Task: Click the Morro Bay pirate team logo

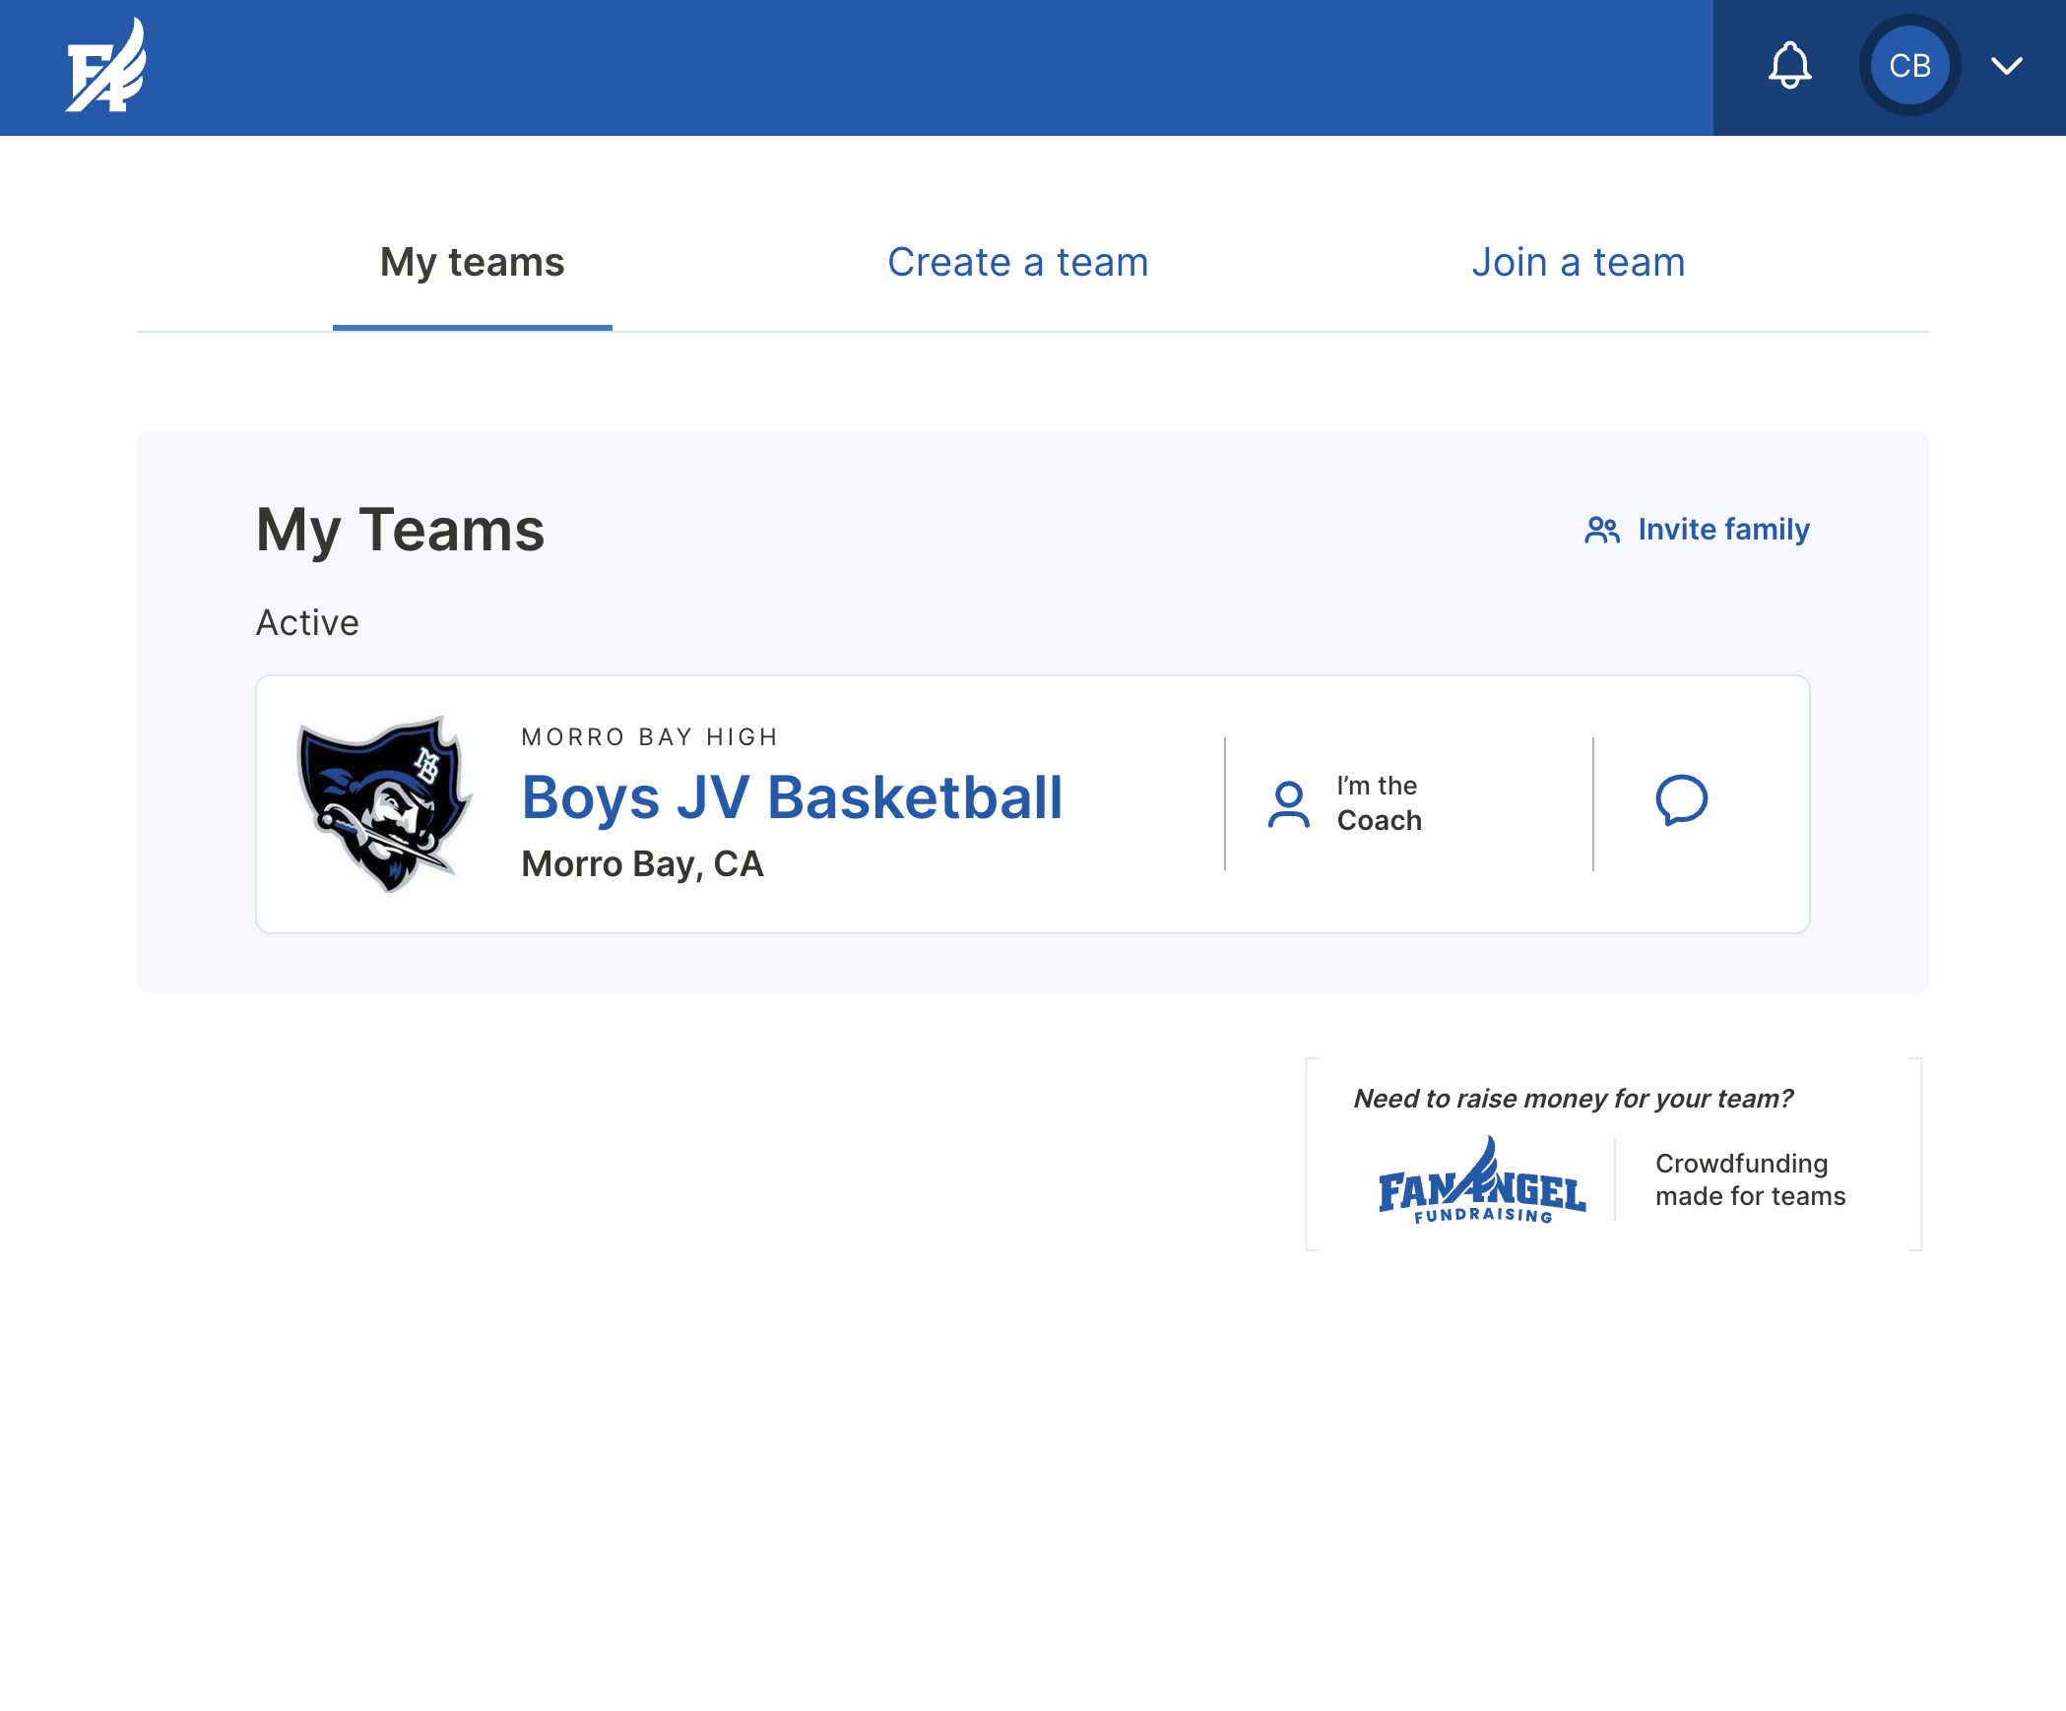Action: [x=385, y=802]
